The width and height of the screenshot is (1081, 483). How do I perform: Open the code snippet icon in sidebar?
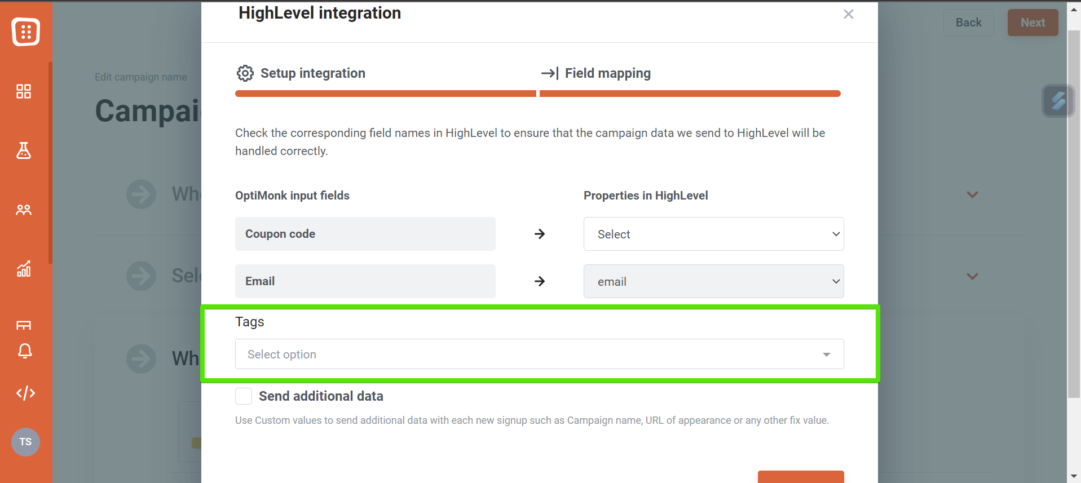(x=25, y=393)
